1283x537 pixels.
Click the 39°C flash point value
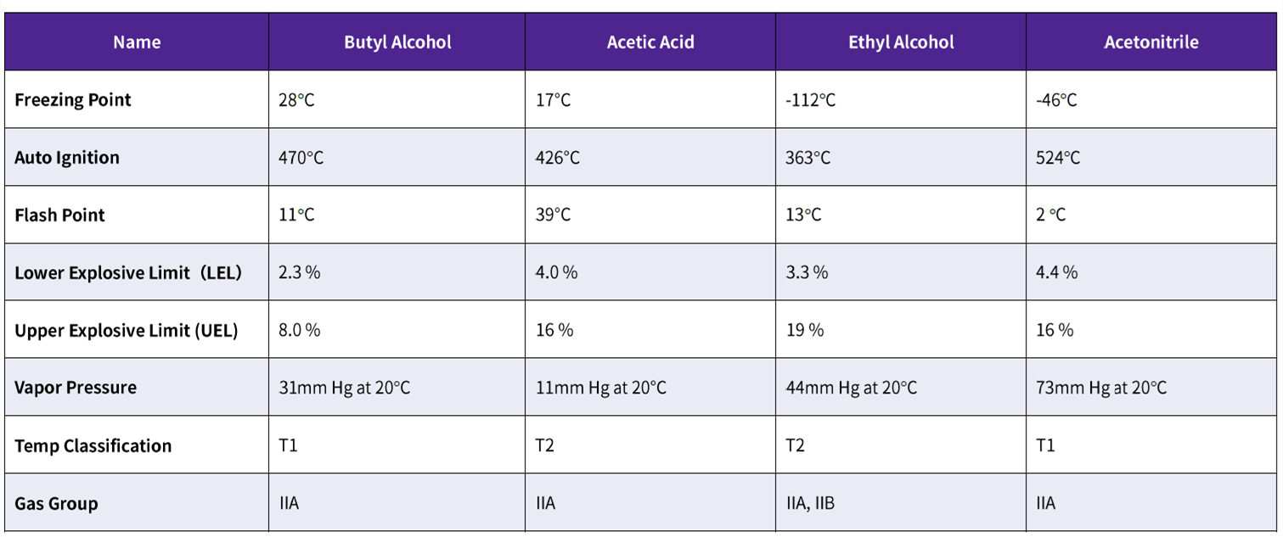pyautogui.click(x=553, y=215)
